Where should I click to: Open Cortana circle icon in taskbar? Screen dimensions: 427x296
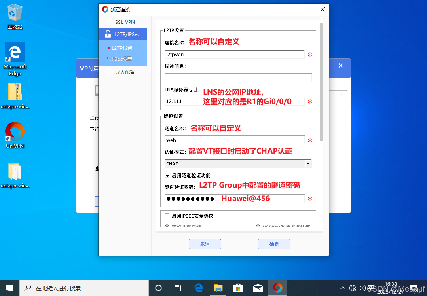click(158, 288)
